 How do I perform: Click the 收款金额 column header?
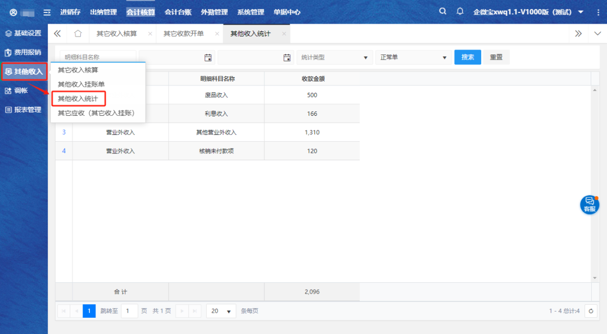(313, 79)
